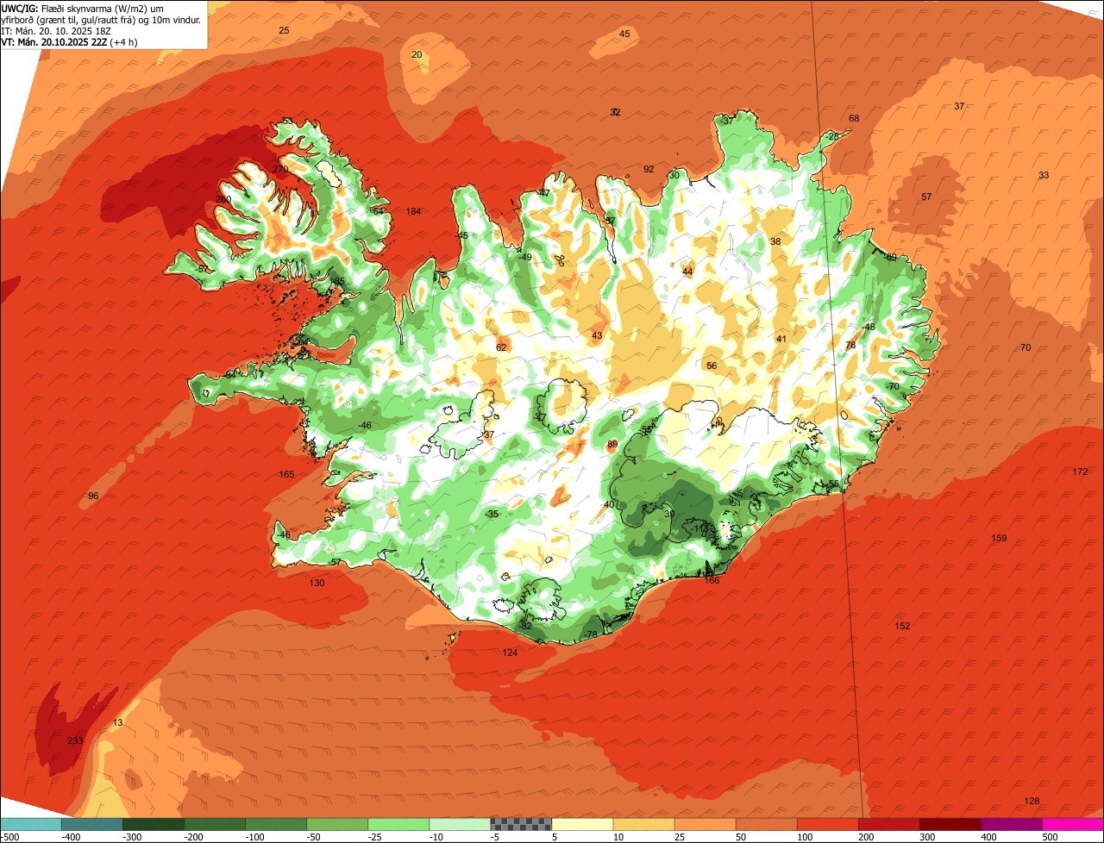This screenshot has width=1104, height=843.
Task: Click the map value -28
Action: pyautogui.click(x=831, y=136)
